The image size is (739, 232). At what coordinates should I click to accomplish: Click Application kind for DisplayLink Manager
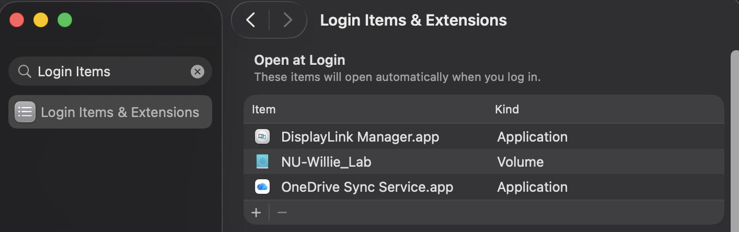[x=532, y=137]
